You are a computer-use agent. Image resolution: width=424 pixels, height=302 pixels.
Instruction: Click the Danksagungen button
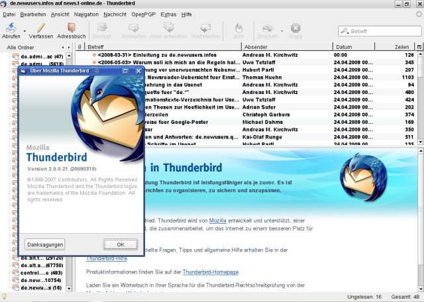(x=45, y=244)
